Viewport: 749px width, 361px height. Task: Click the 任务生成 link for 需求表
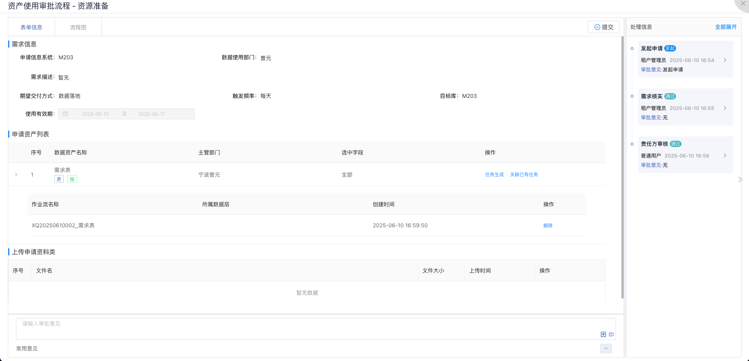[494, 175]
